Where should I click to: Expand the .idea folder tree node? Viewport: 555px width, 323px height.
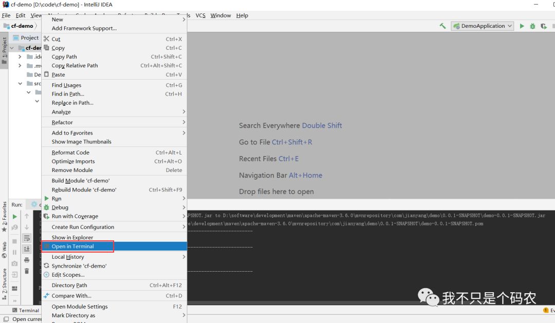click(20, 56)
